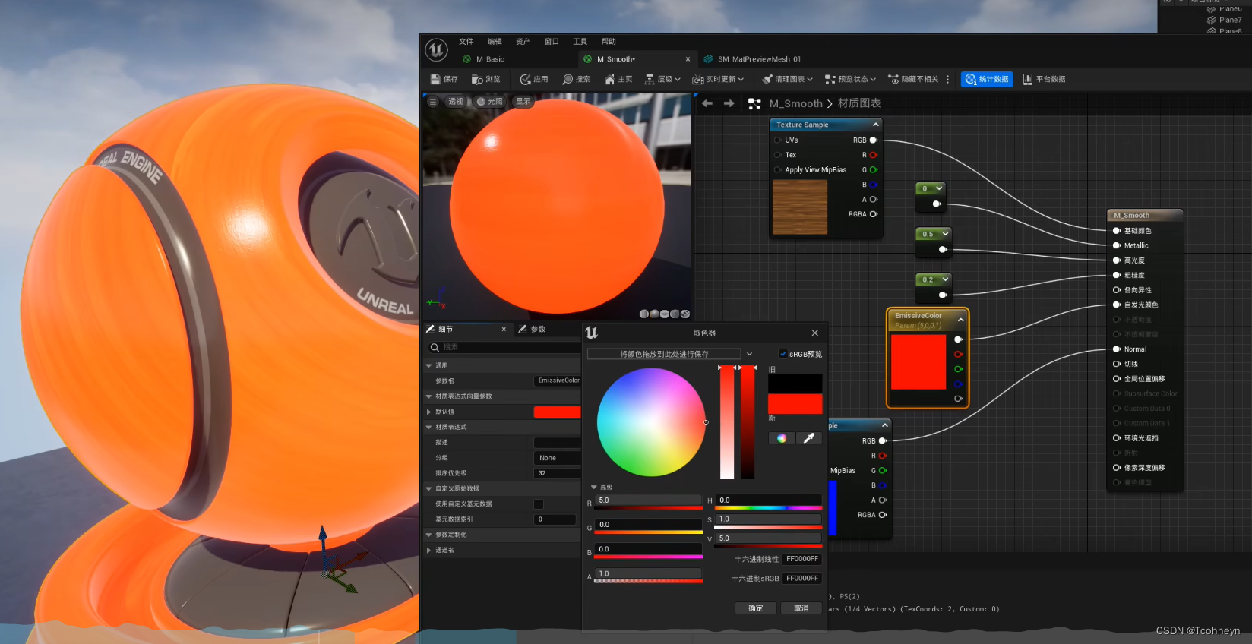
Task: Collapse the Texture Sample node with its chevron
Action: [875, 125]
